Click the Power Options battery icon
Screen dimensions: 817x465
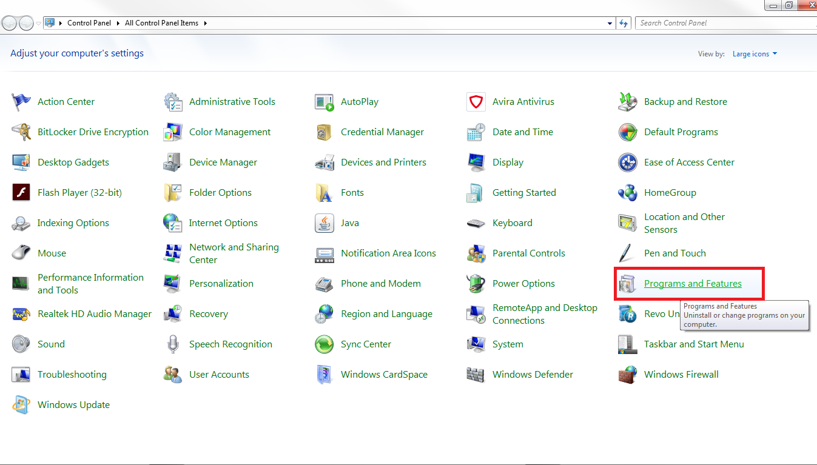coord(476,284)
